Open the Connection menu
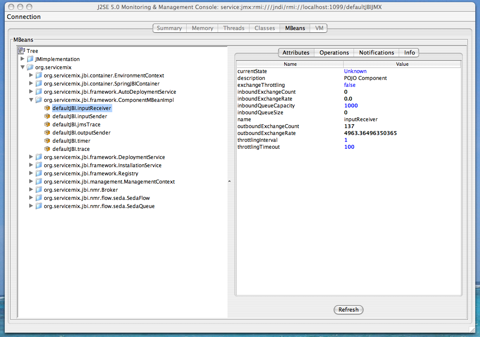The width and height of the screenshot is (480, 337). tap(24, 17)
